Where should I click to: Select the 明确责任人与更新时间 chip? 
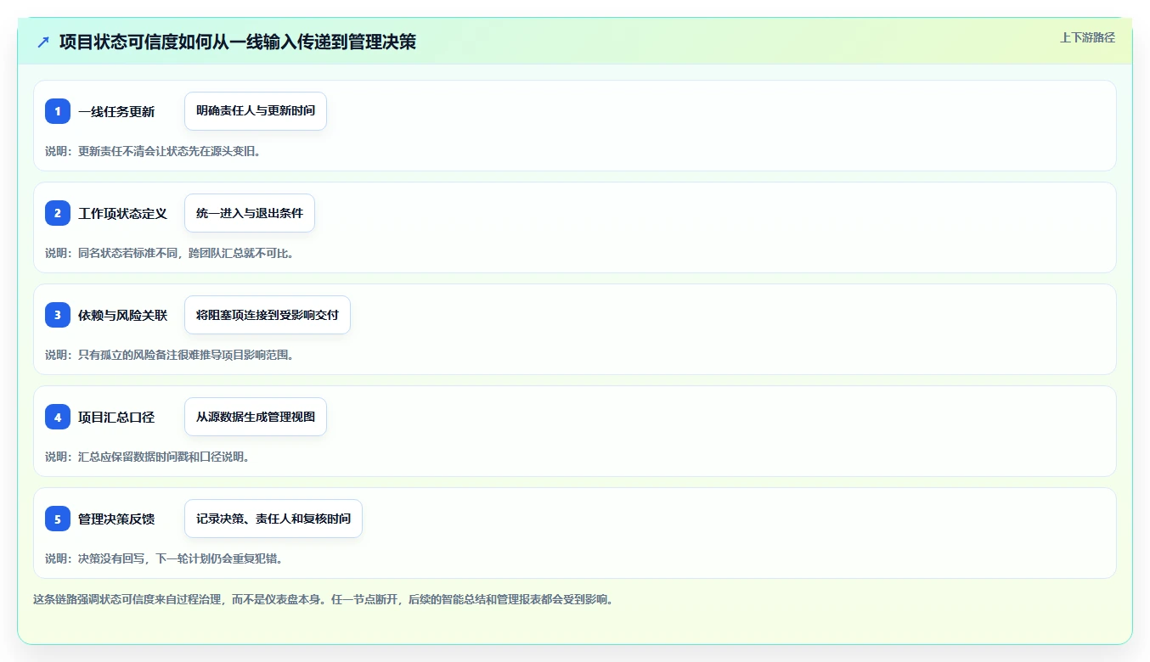256,111
